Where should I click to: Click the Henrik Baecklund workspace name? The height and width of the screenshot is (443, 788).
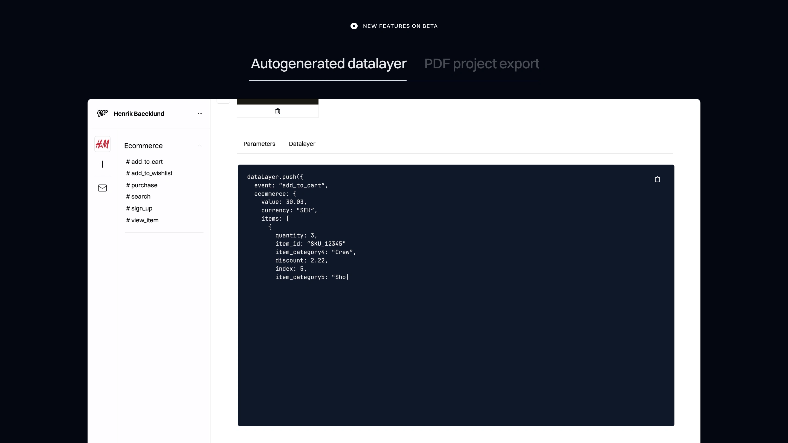139,114
